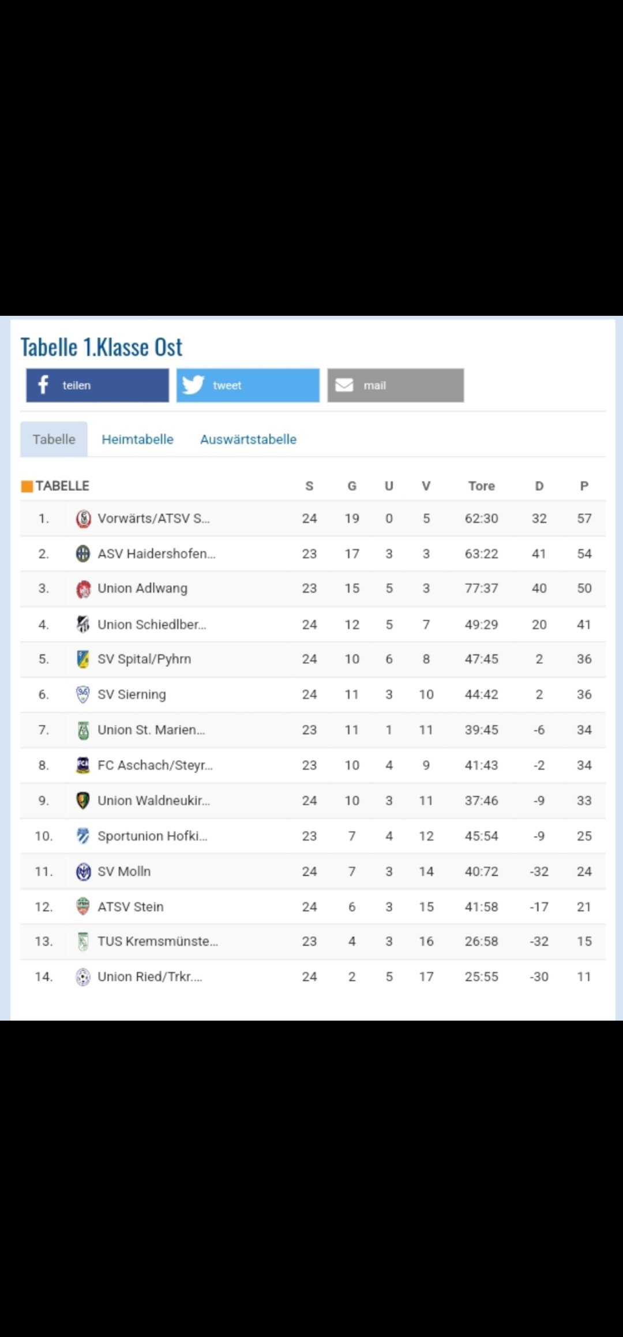Open the Union Schiedlber... team link
Screen dimensions: 623x1337
pyautogui.click(x=152, y=624)
